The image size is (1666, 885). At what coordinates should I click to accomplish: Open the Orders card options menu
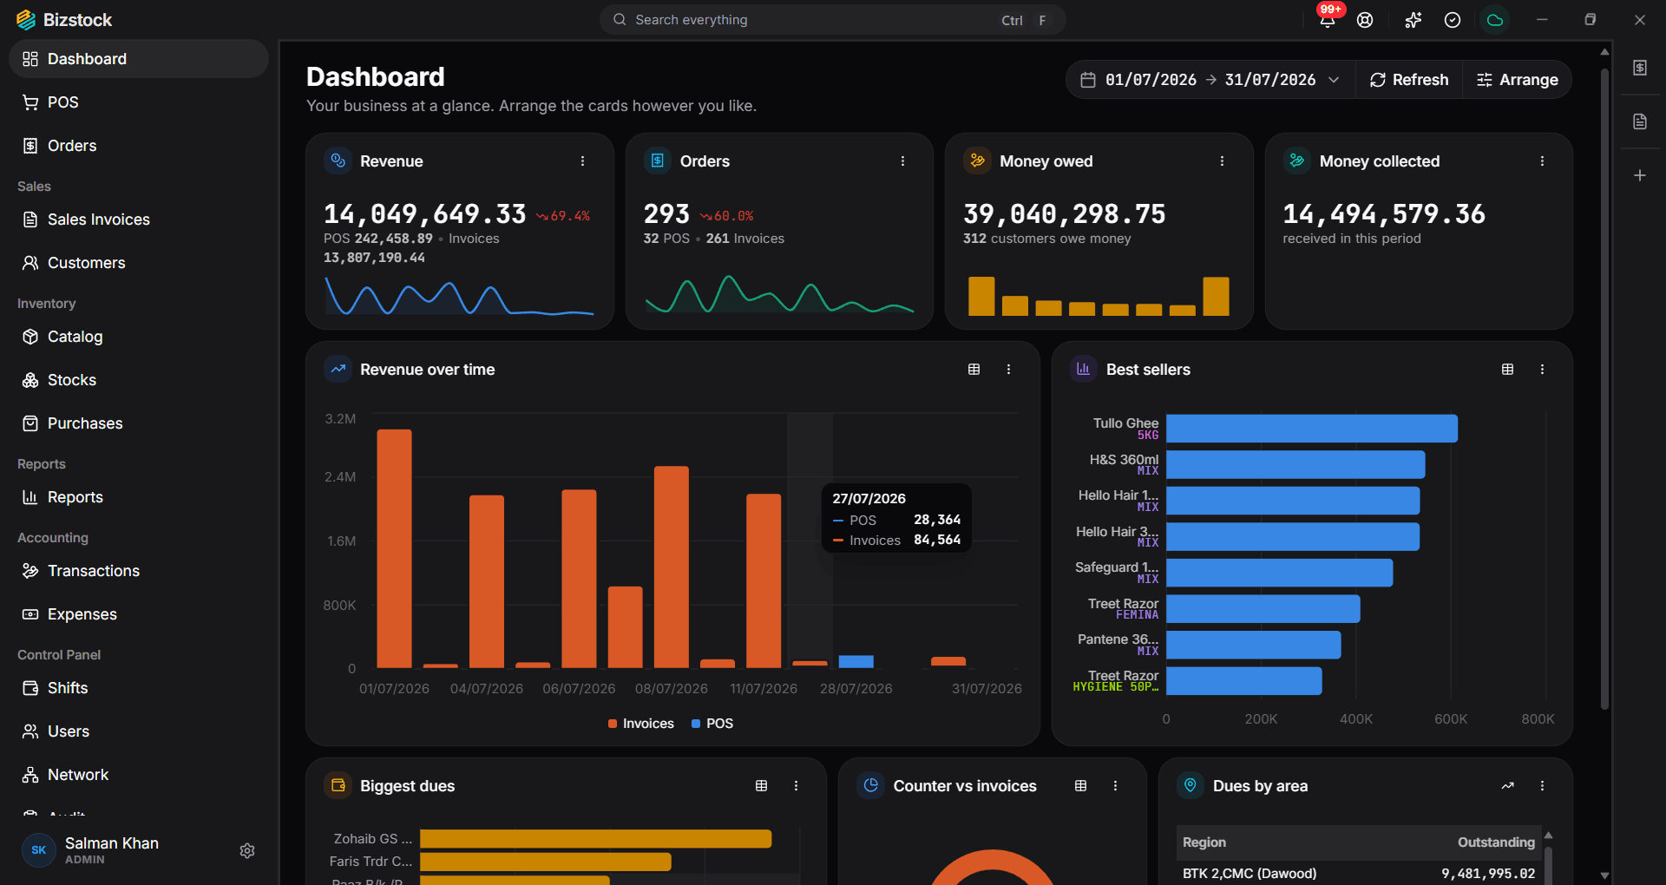pyautogui.click(x=902, y=161)
